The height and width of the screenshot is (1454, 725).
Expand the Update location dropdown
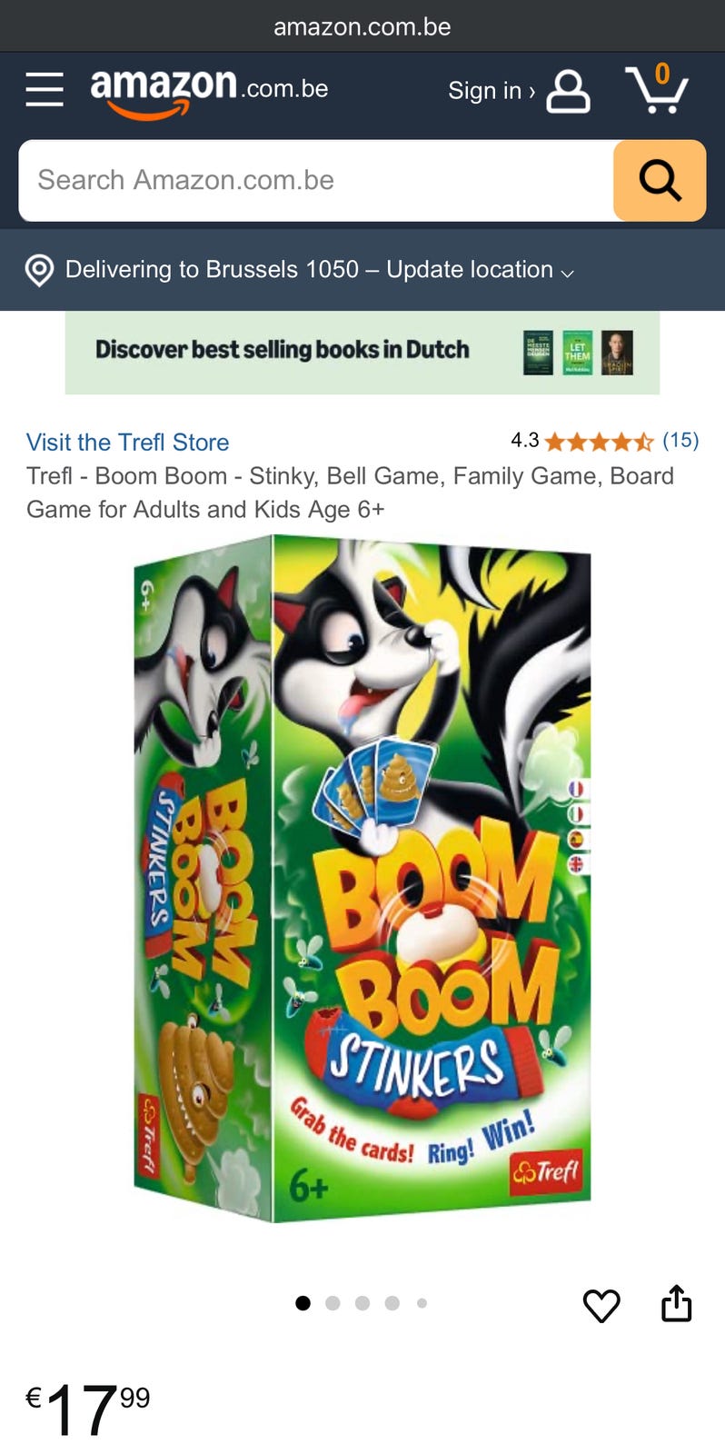click(480, 270)
